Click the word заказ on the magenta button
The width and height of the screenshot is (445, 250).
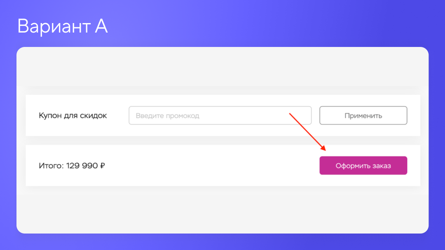(380, 166)
